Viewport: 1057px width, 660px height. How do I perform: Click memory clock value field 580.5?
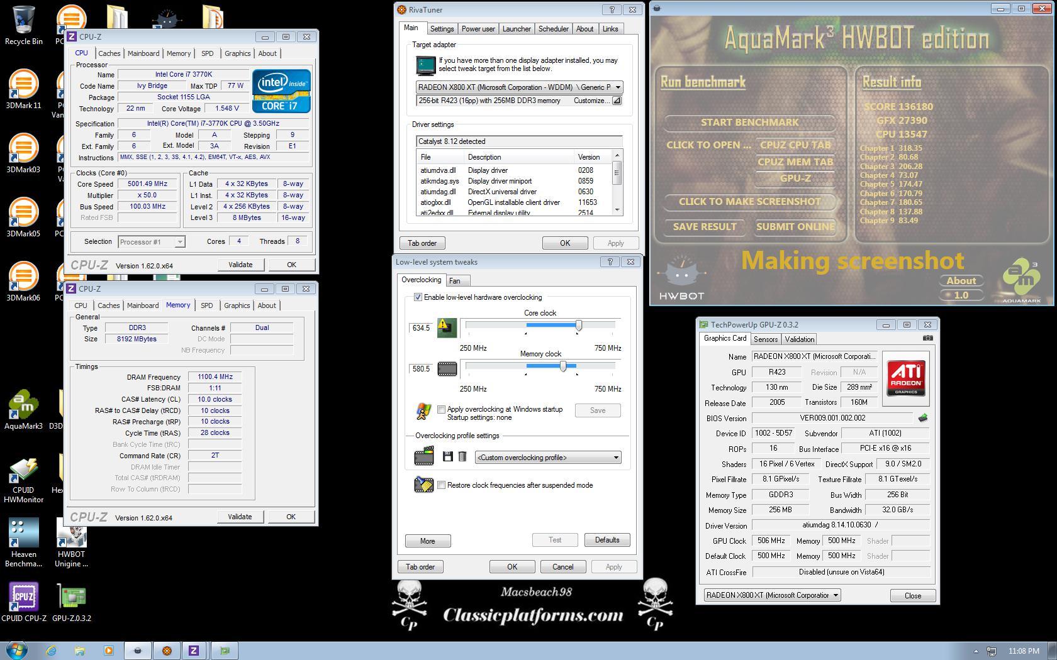click(421, 369)
